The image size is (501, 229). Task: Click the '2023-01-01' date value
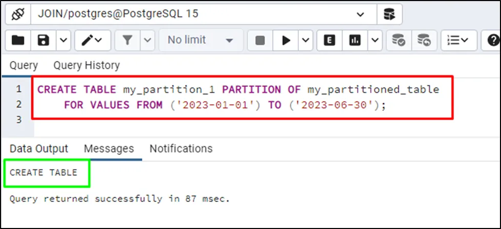pyautogui.click(x=216, y=105)
